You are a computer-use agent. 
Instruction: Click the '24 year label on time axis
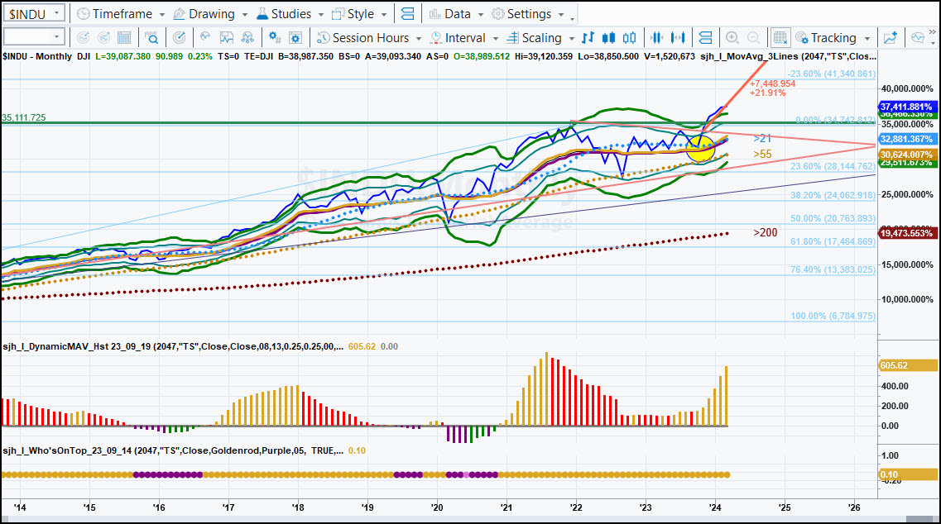tap(715, 507)
